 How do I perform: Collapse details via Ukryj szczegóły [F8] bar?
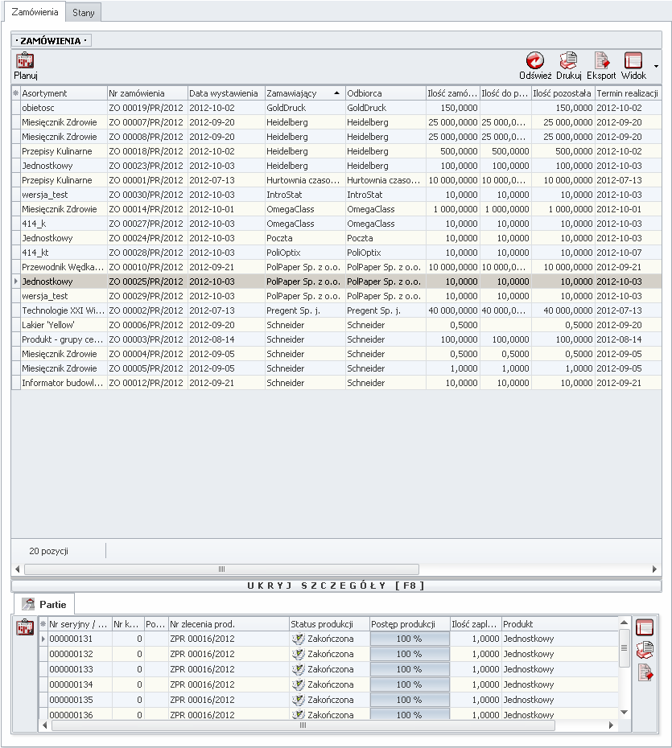336,586
